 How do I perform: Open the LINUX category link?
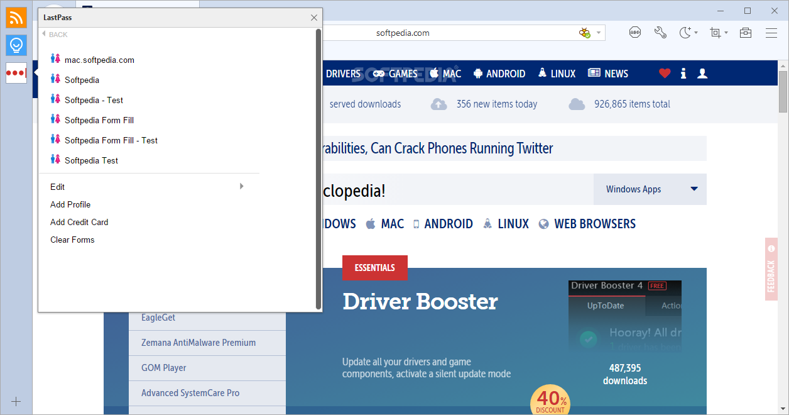pos(513,224)
